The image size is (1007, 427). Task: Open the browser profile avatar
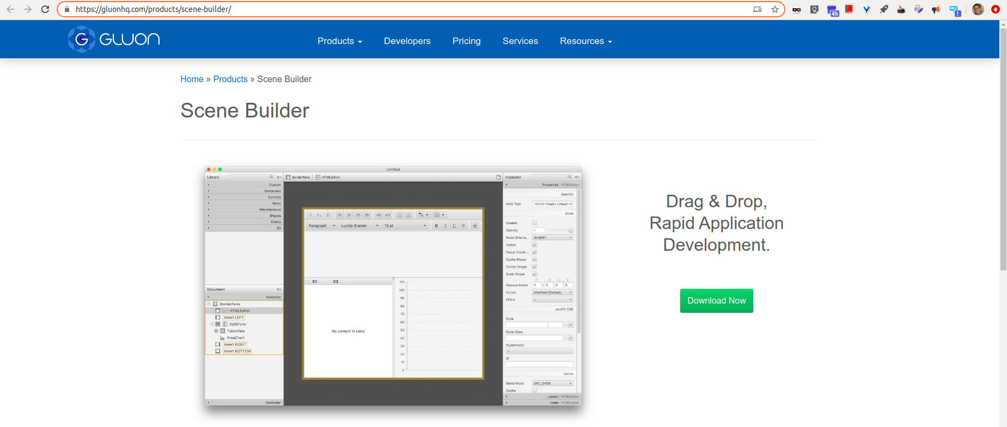(978, 9)
